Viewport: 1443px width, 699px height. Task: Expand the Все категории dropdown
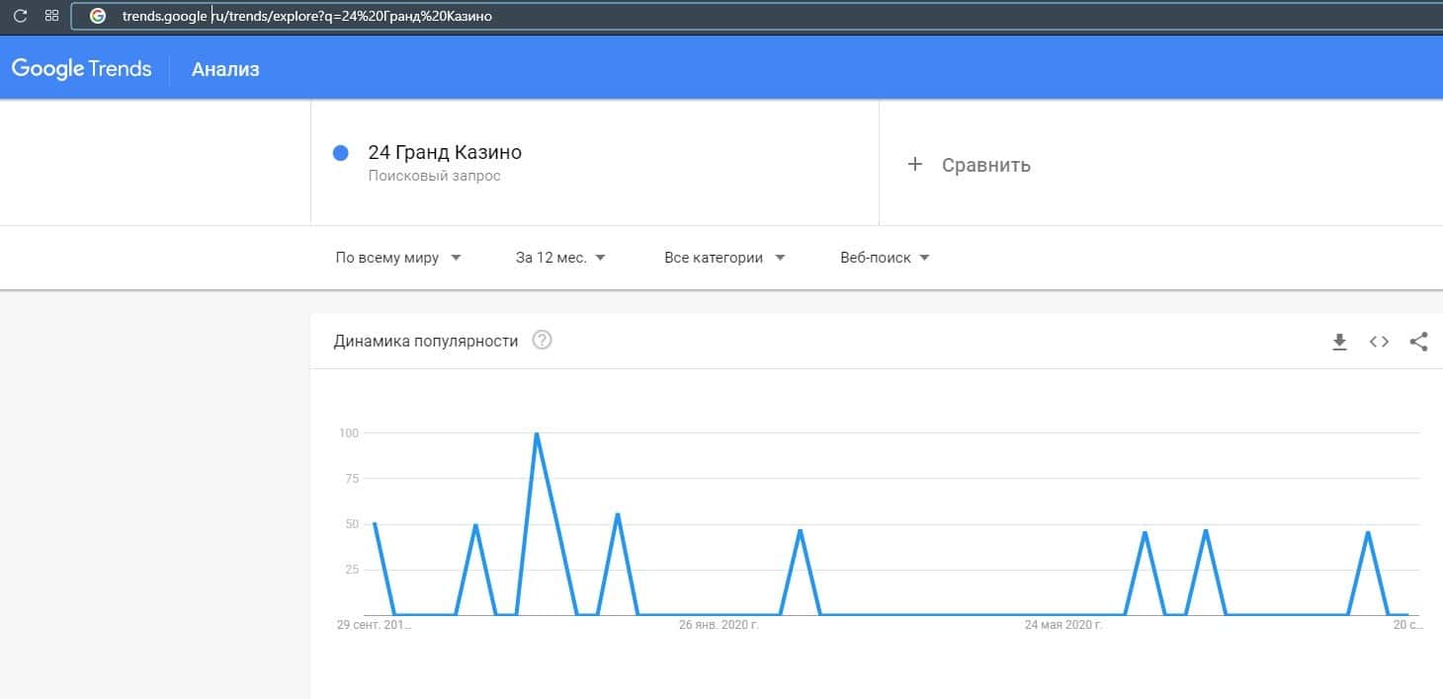[724, 258]
